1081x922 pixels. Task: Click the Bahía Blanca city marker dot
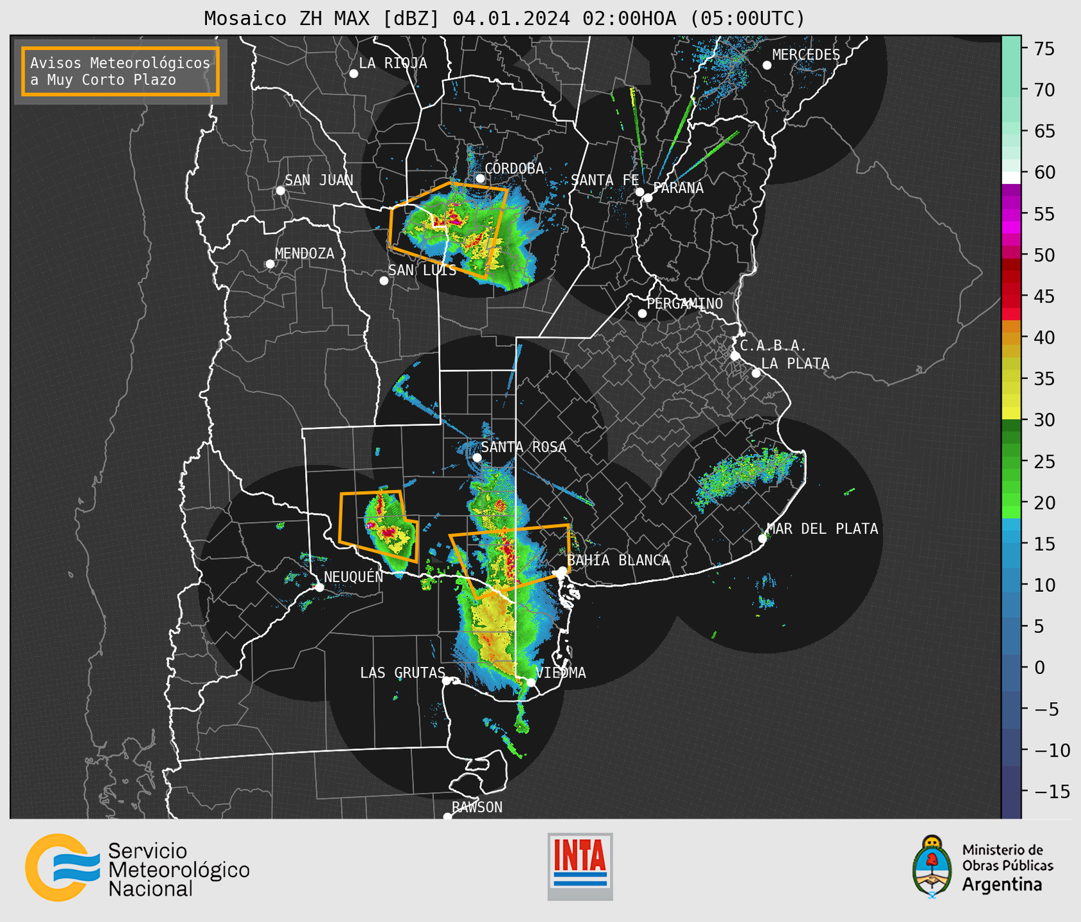[562, 571]
